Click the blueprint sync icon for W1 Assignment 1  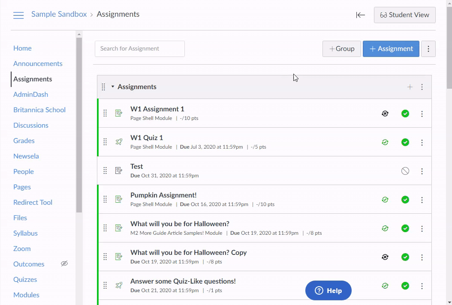click(385, 114)
